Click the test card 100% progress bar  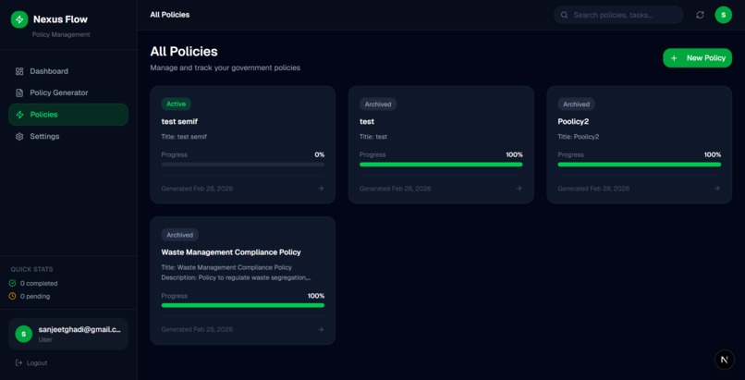click(x=441, y=165)
